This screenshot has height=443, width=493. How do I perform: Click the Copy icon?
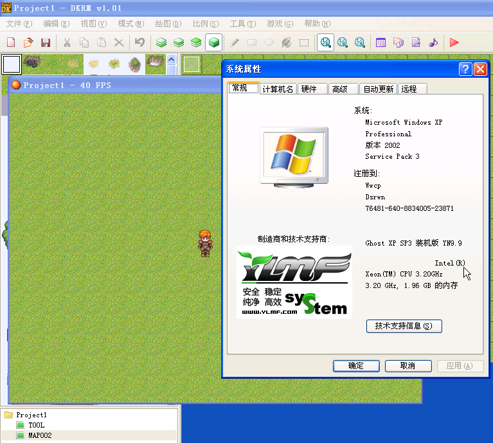point(84,42)
